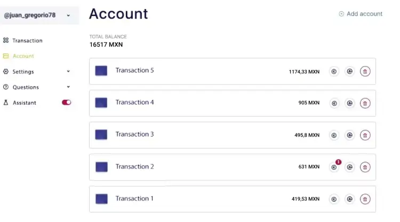Screen dimensions: 400x222
Task: Open the @juan_gregorio78 user dropdown
Action: [39, 15]
